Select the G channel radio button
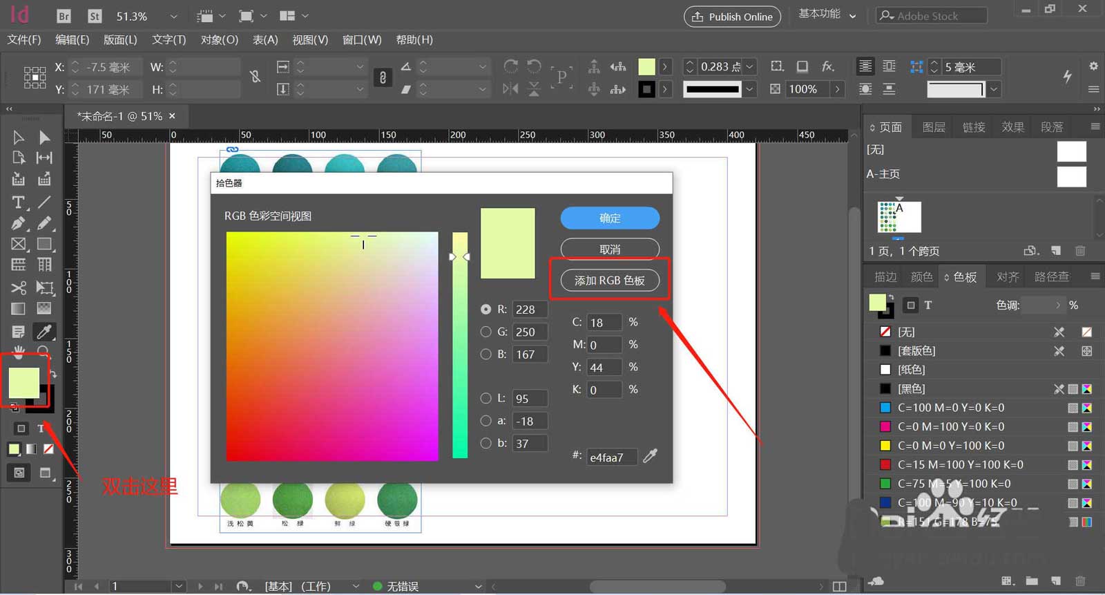The image size is (1105, 595). (x=486, y=332)
